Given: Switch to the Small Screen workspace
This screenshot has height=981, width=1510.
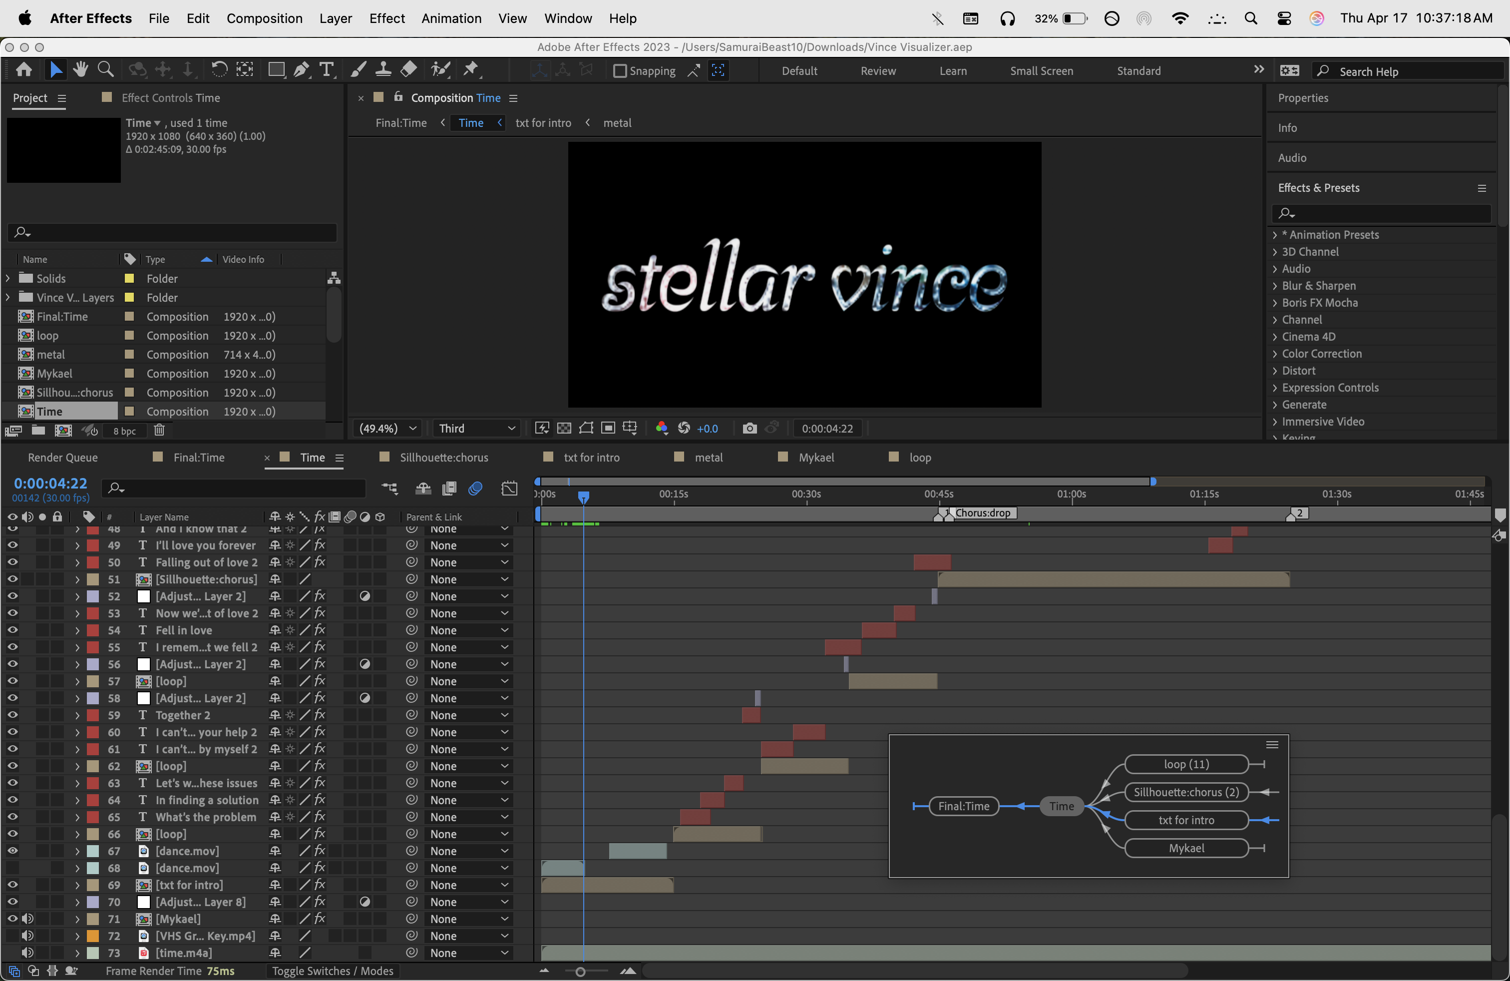Looking at the screenshot, I should click(x=1041, y=71).
